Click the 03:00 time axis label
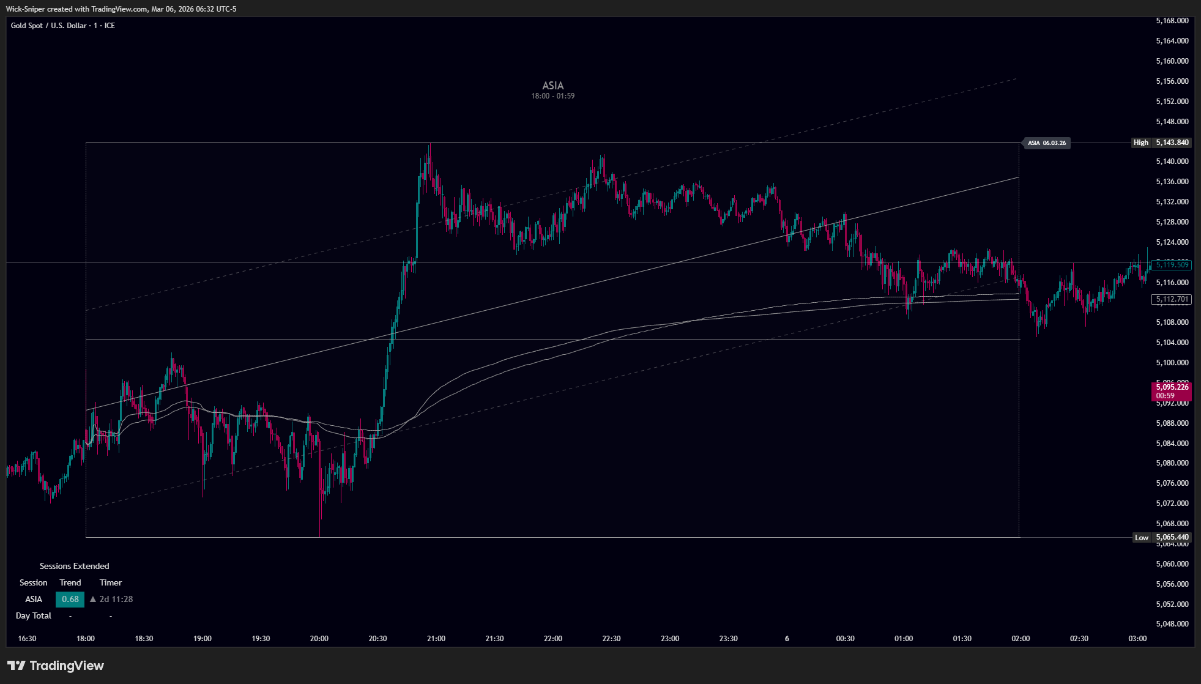Screen dimensions: 1201x684 1137,638
